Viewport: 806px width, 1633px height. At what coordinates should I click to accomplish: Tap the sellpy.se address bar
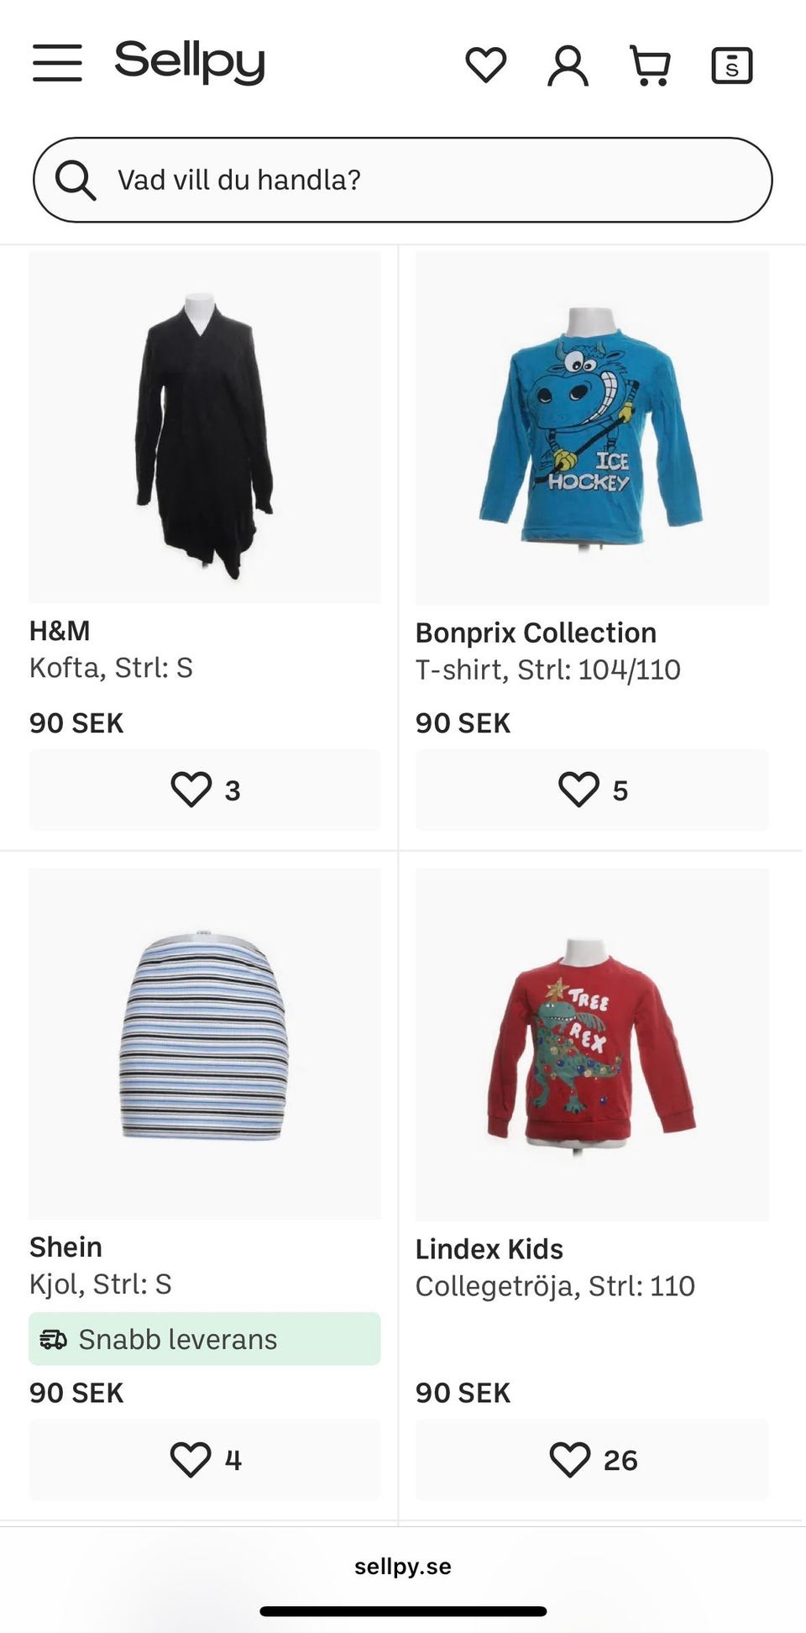pos(403,1567)
